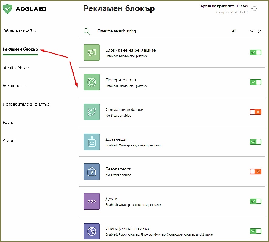Refresh filters with the update arrows icon

click(x=254, y=8)
